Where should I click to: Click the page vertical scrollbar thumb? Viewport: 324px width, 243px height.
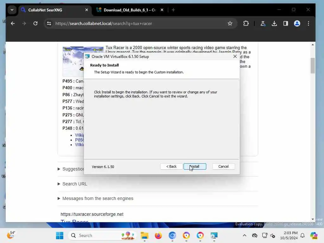point(312,65)
